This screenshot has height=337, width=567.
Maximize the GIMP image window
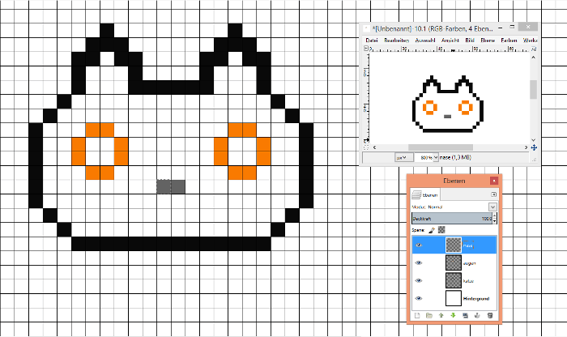tap(512, 27)
